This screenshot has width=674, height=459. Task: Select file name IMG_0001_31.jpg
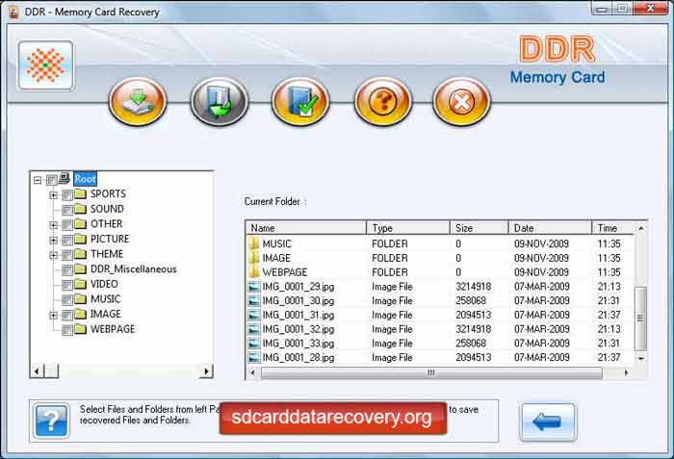[298, 315]
